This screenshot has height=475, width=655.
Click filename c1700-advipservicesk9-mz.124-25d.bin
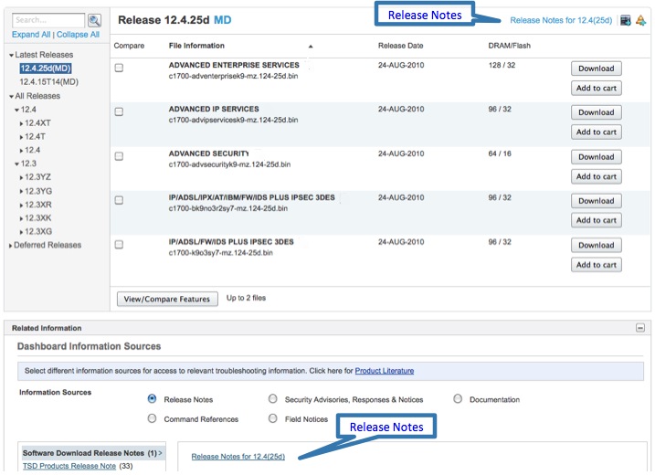pos(233,120)
